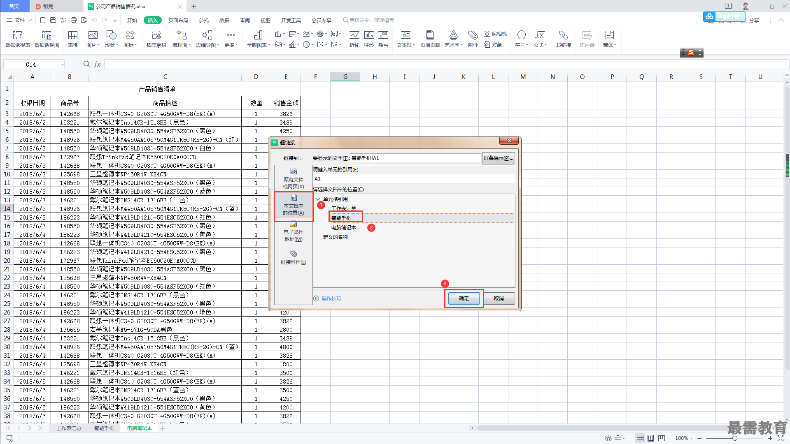Open quick access toolbar customize arrow
Image resolution: width=790 pixels, height=444 pixels.
coord(115,20)
